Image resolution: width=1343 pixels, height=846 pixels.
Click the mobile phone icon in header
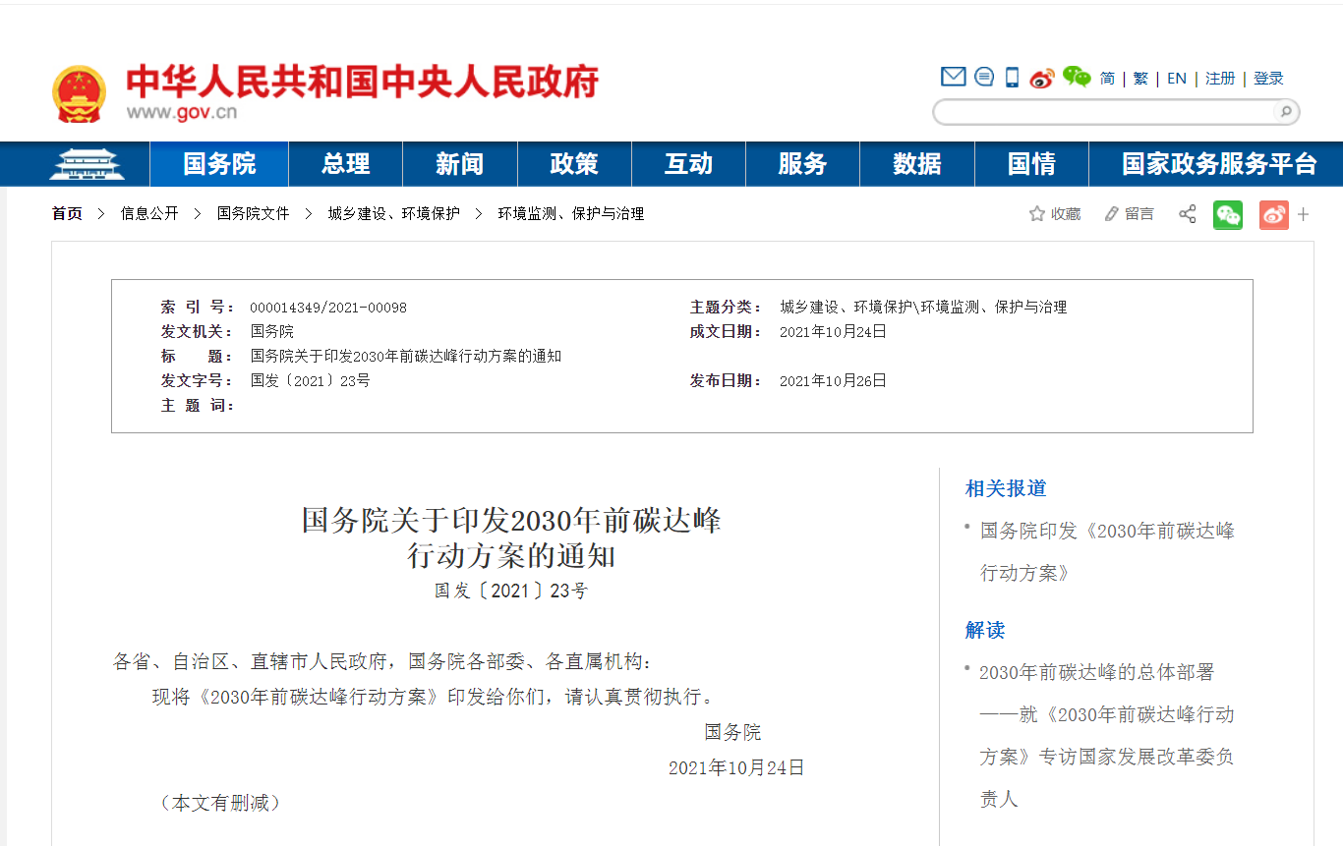1012,78
